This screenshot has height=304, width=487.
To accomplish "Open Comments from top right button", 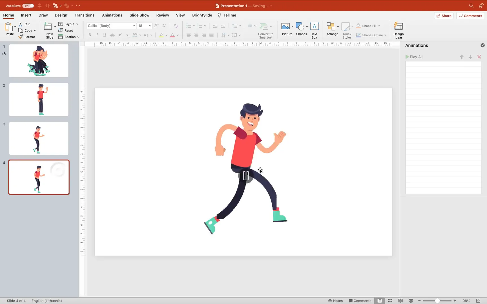I will [x=470, y=16].
